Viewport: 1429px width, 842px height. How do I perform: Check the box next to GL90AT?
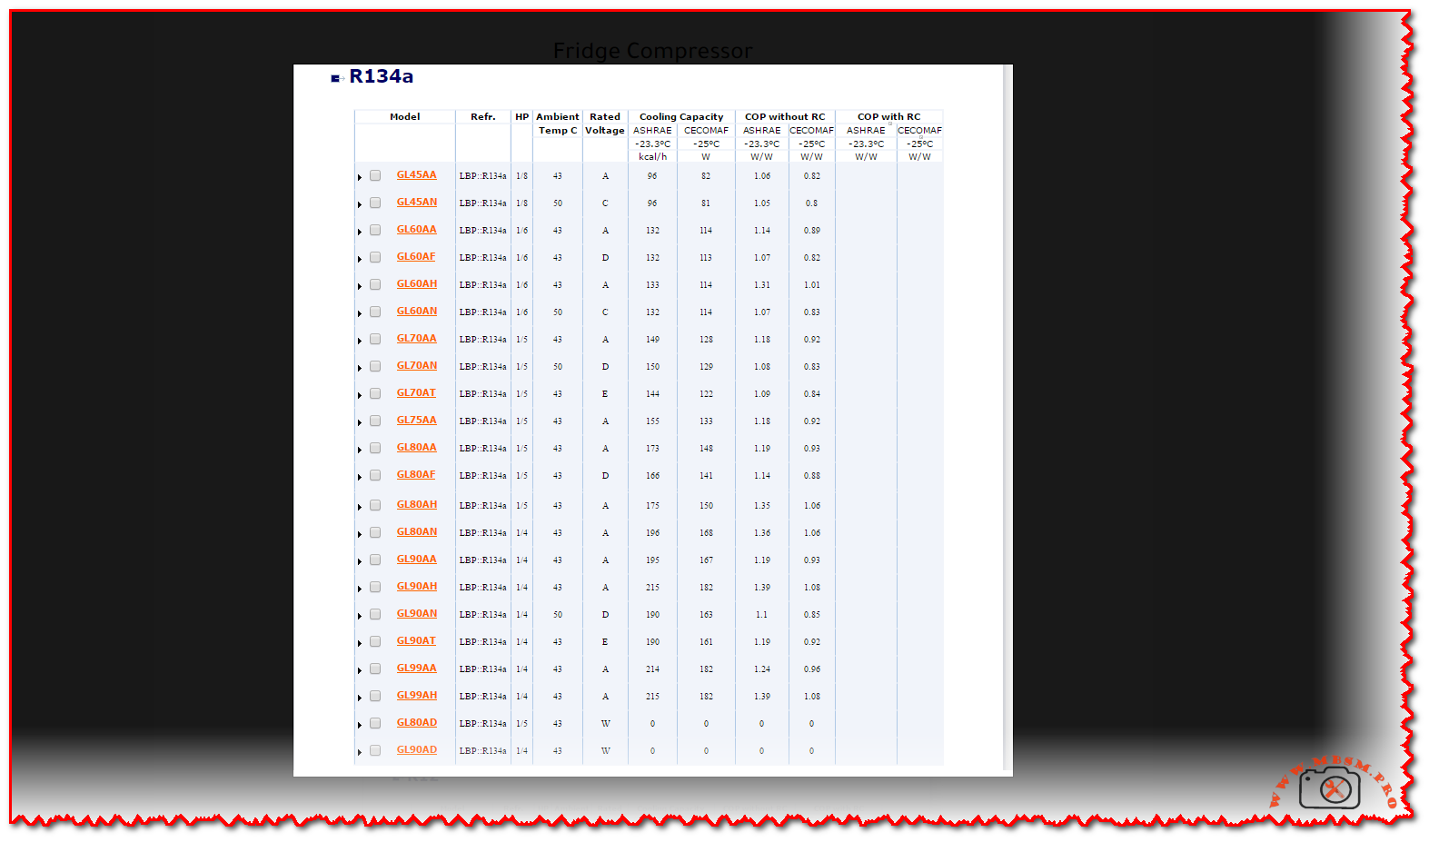[x=375, y=642]
